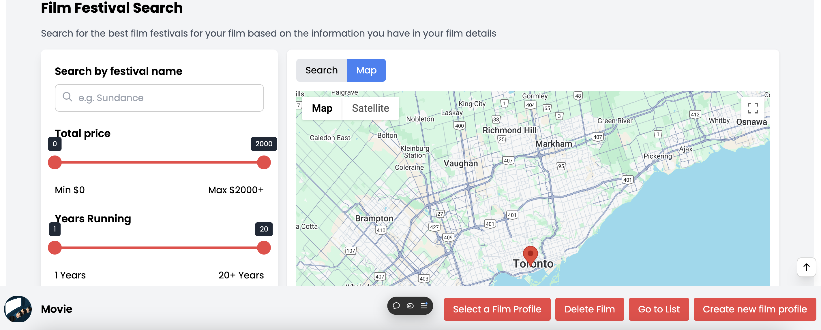Click the 'Kleinburg Station' map label
This screenshot has width=821, height=330.
coord(415,152)
